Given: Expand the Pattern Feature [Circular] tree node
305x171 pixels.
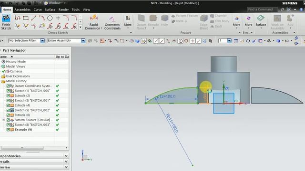Looking at the screenshot, I should pyautogui.click(x=3, y=120).
